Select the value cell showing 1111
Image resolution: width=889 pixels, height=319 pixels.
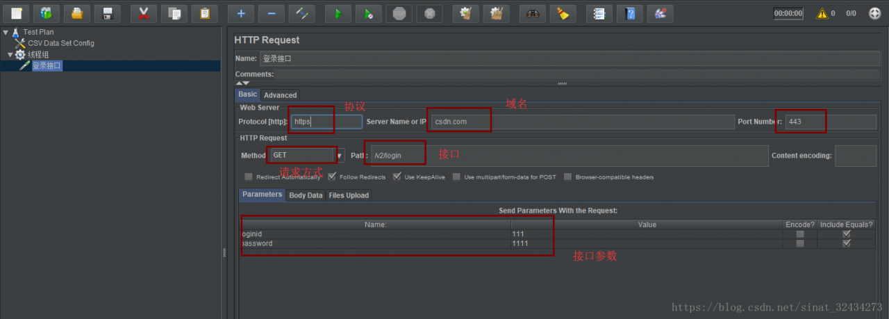click(x=647, y=243)
